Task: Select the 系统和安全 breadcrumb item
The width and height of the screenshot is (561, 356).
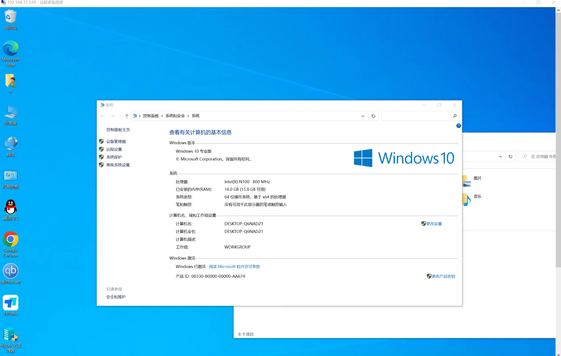Action: pyautogui.click(x=175, y=116)
